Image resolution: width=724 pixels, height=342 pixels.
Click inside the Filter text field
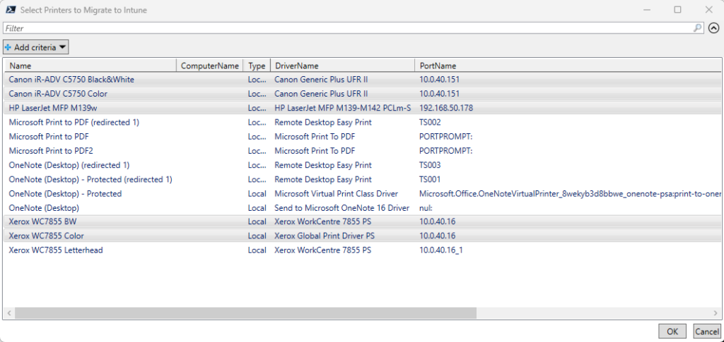(x=346, y=28)
